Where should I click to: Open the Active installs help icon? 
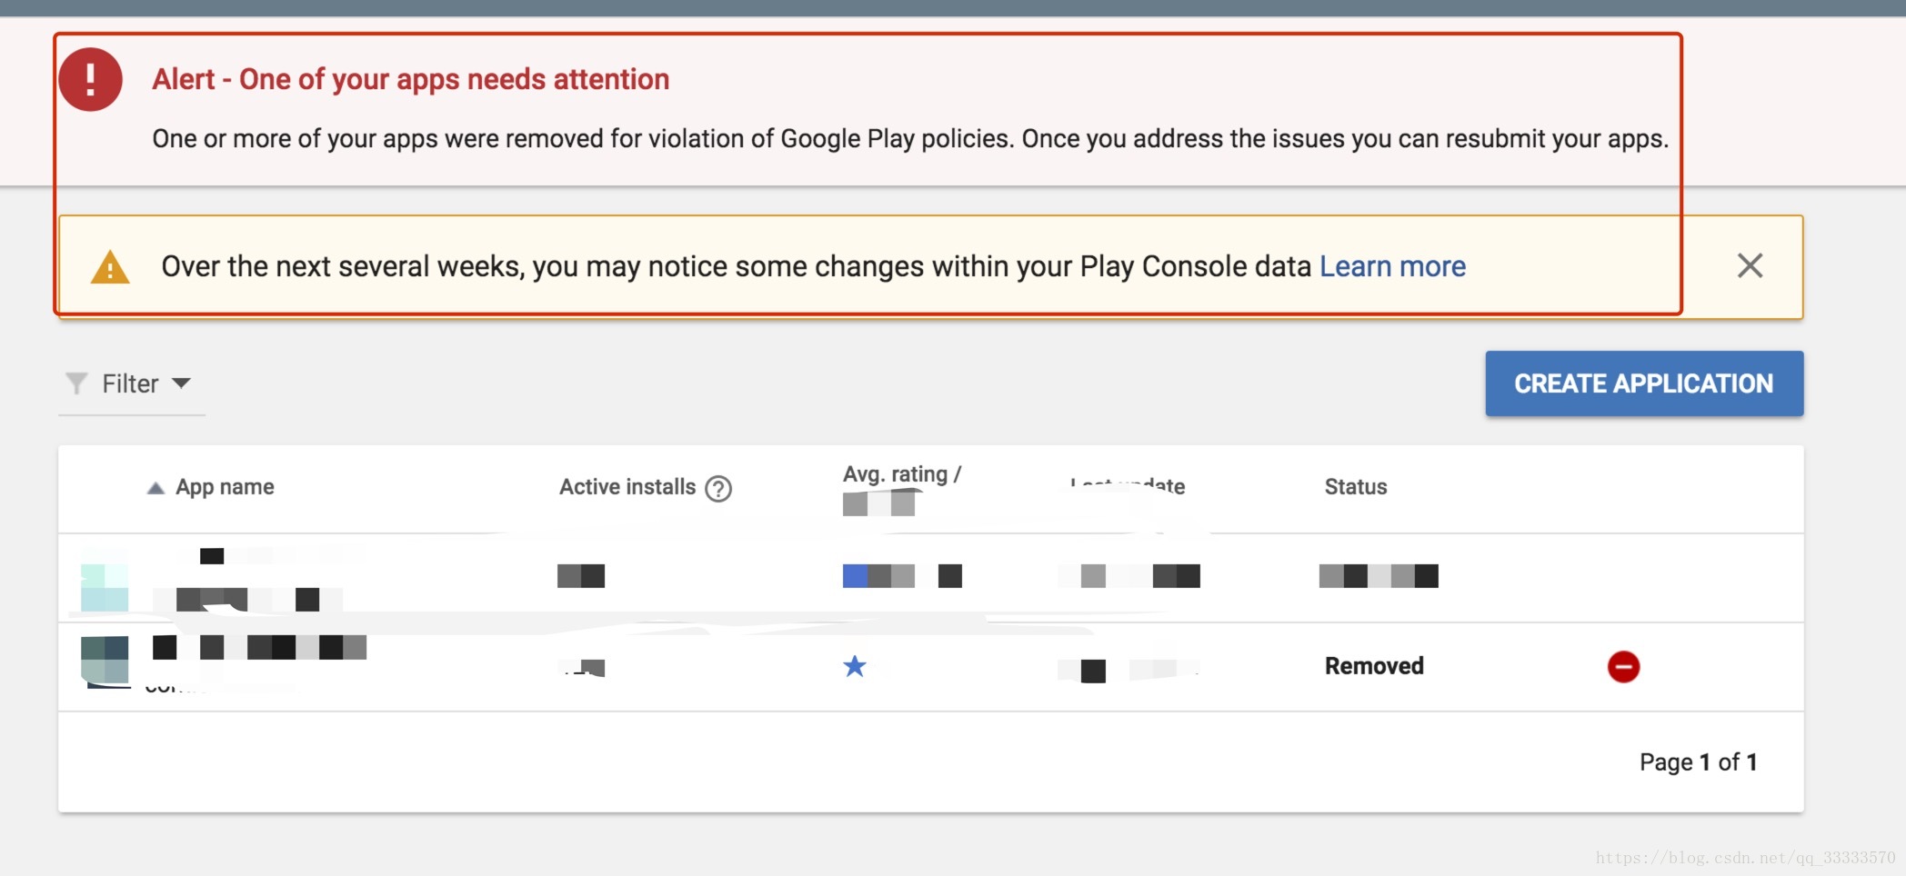(718, 489)
